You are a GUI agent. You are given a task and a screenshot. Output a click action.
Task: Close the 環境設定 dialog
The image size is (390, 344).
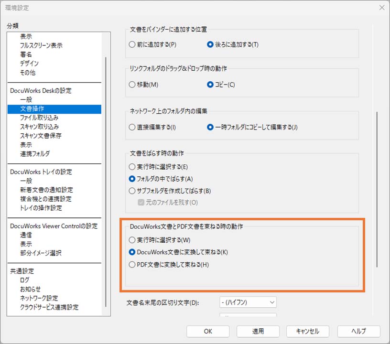pos(382,8)
